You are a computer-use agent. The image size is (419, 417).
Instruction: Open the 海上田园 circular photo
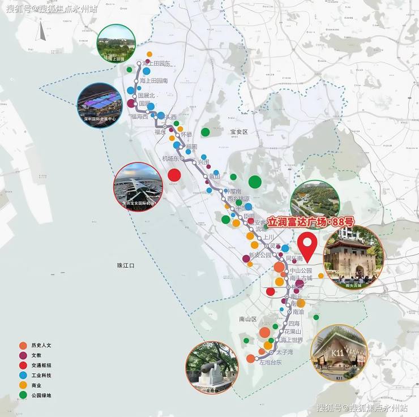tap(116, 44)
